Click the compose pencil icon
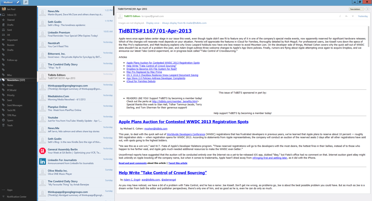 point(18,2)
